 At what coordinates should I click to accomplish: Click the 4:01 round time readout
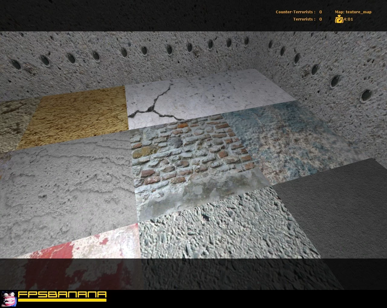click(x=348, y=19)
